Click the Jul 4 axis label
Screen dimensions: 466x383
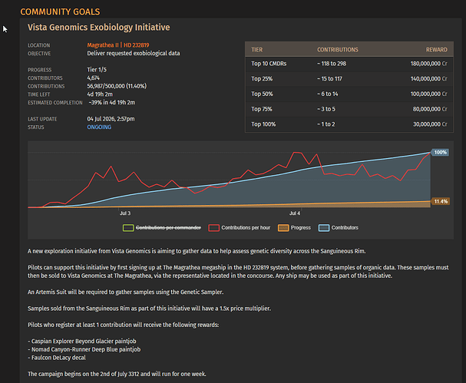click(x=295, y=213)
